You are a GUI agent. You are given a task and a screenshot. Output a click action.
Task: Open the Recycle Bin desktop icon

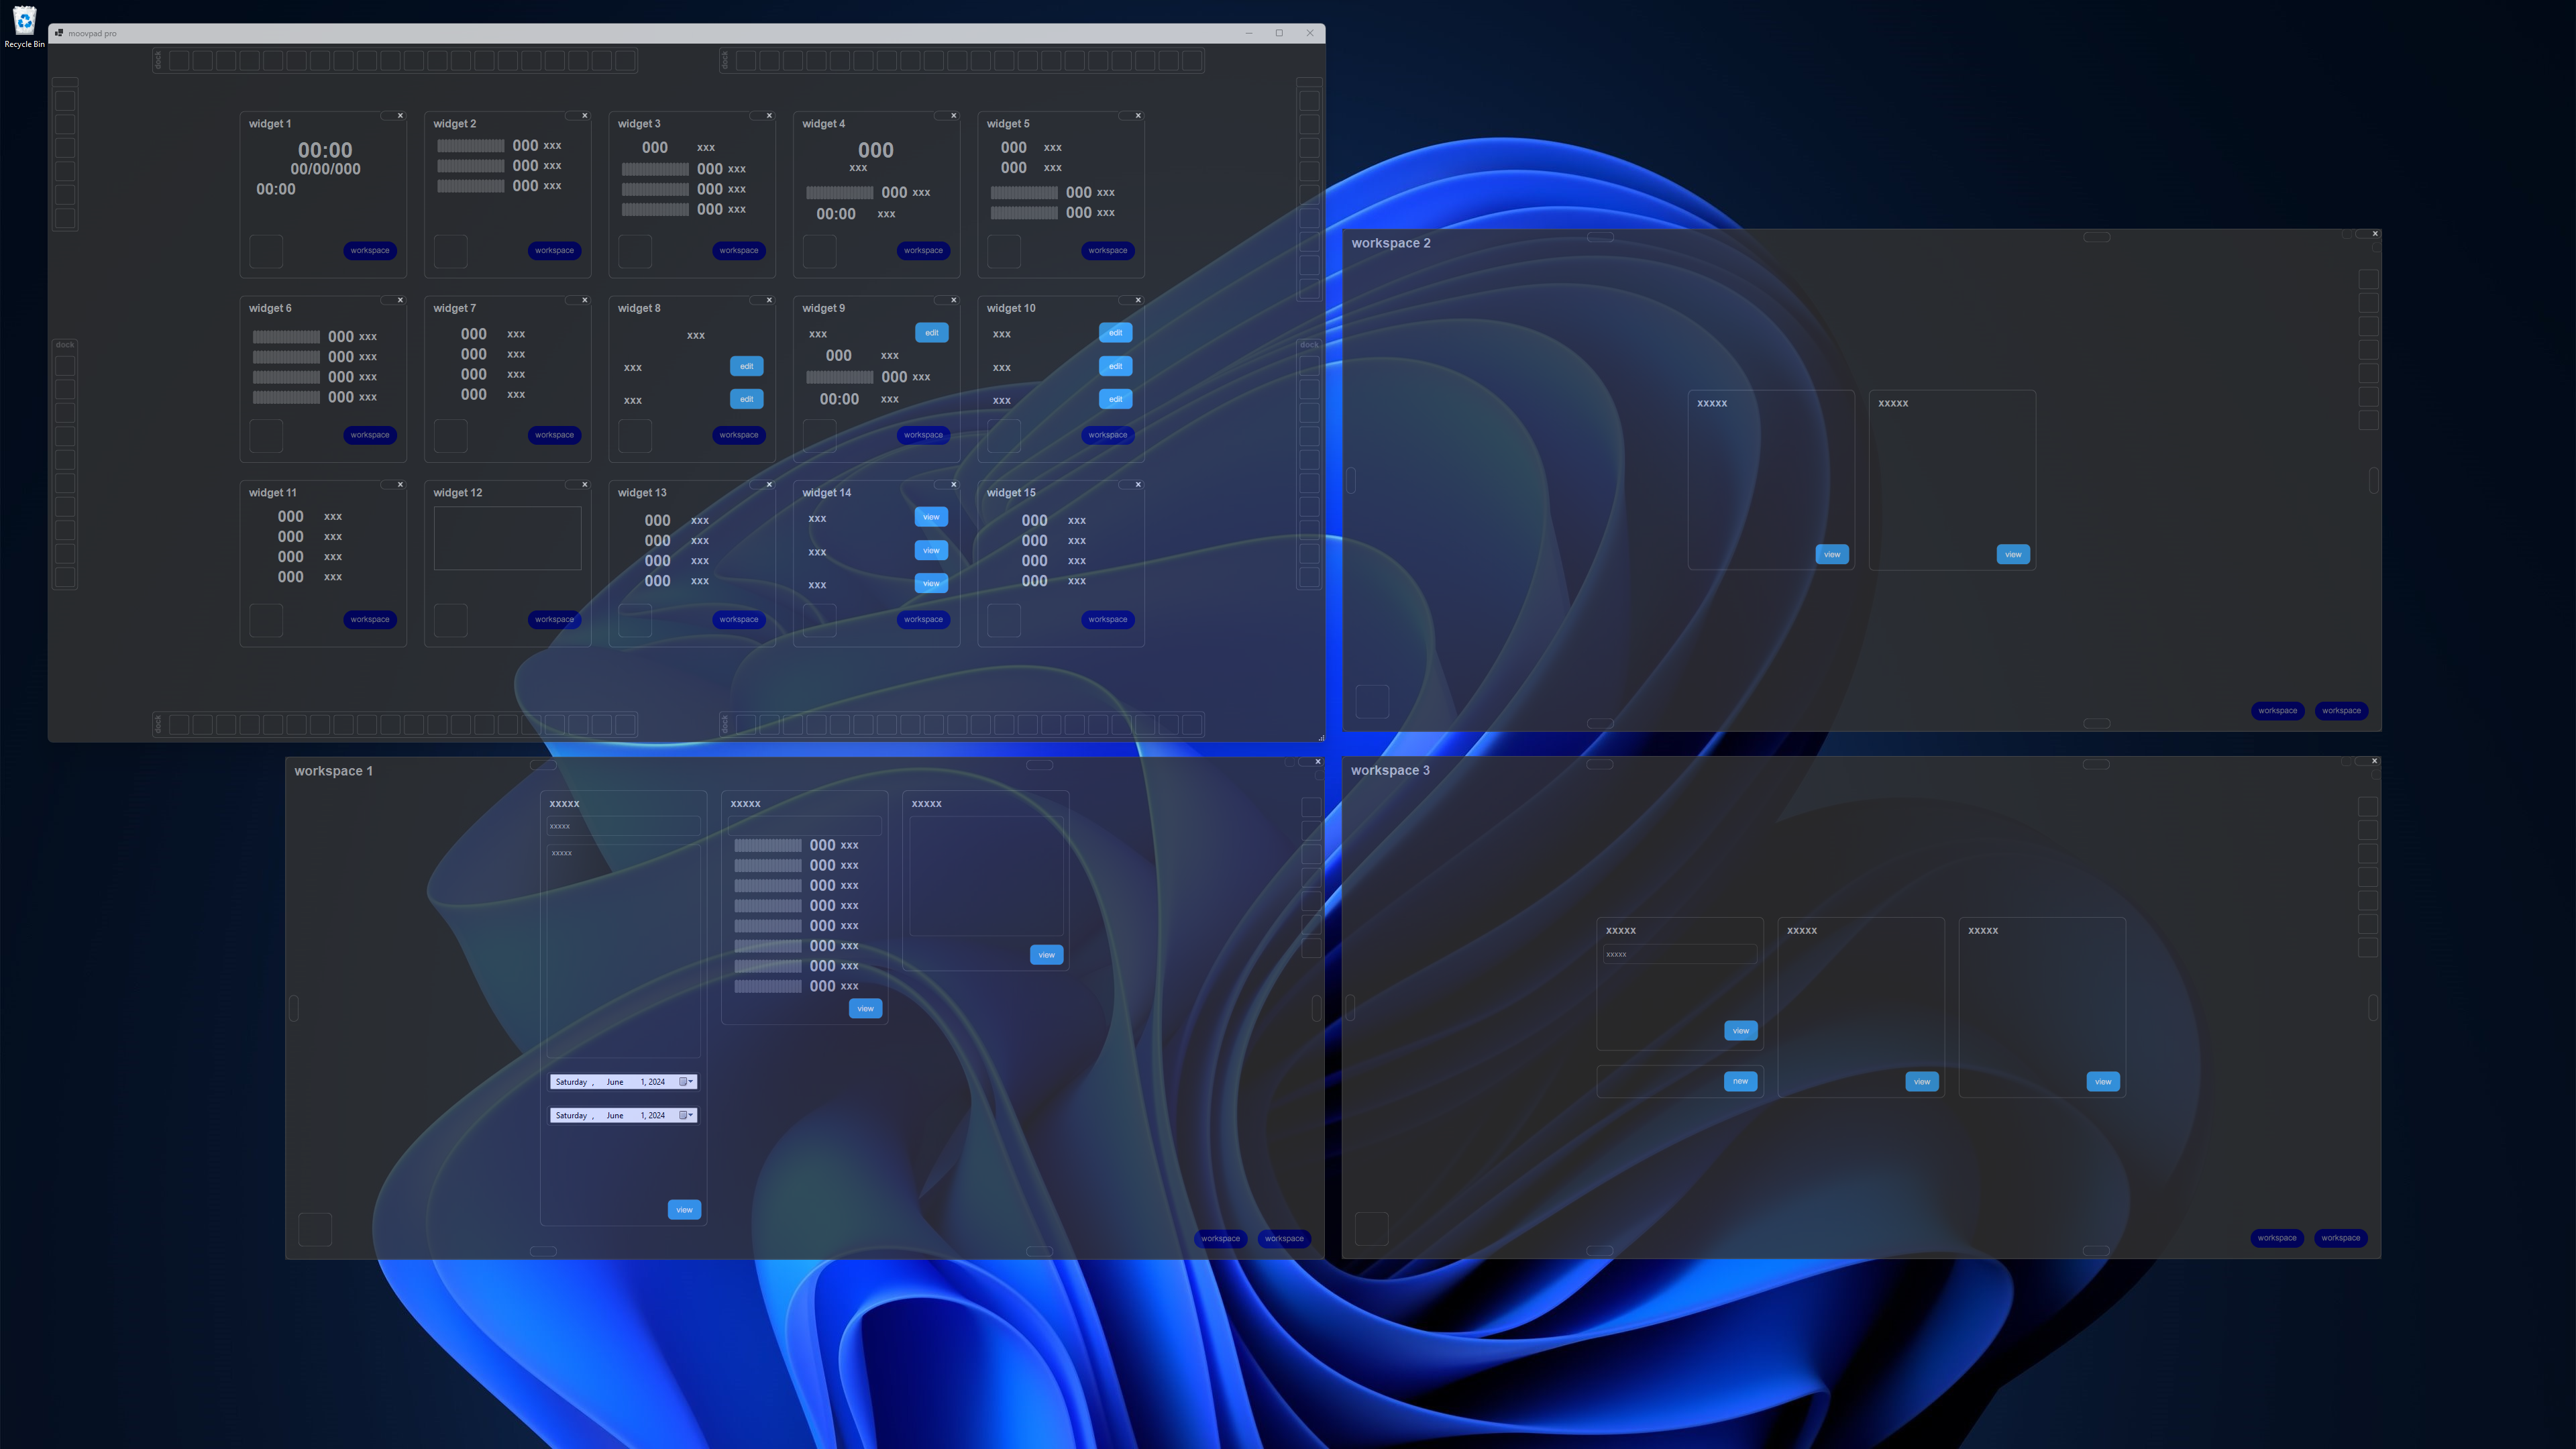pyautogui.click(x=24, y=27)
